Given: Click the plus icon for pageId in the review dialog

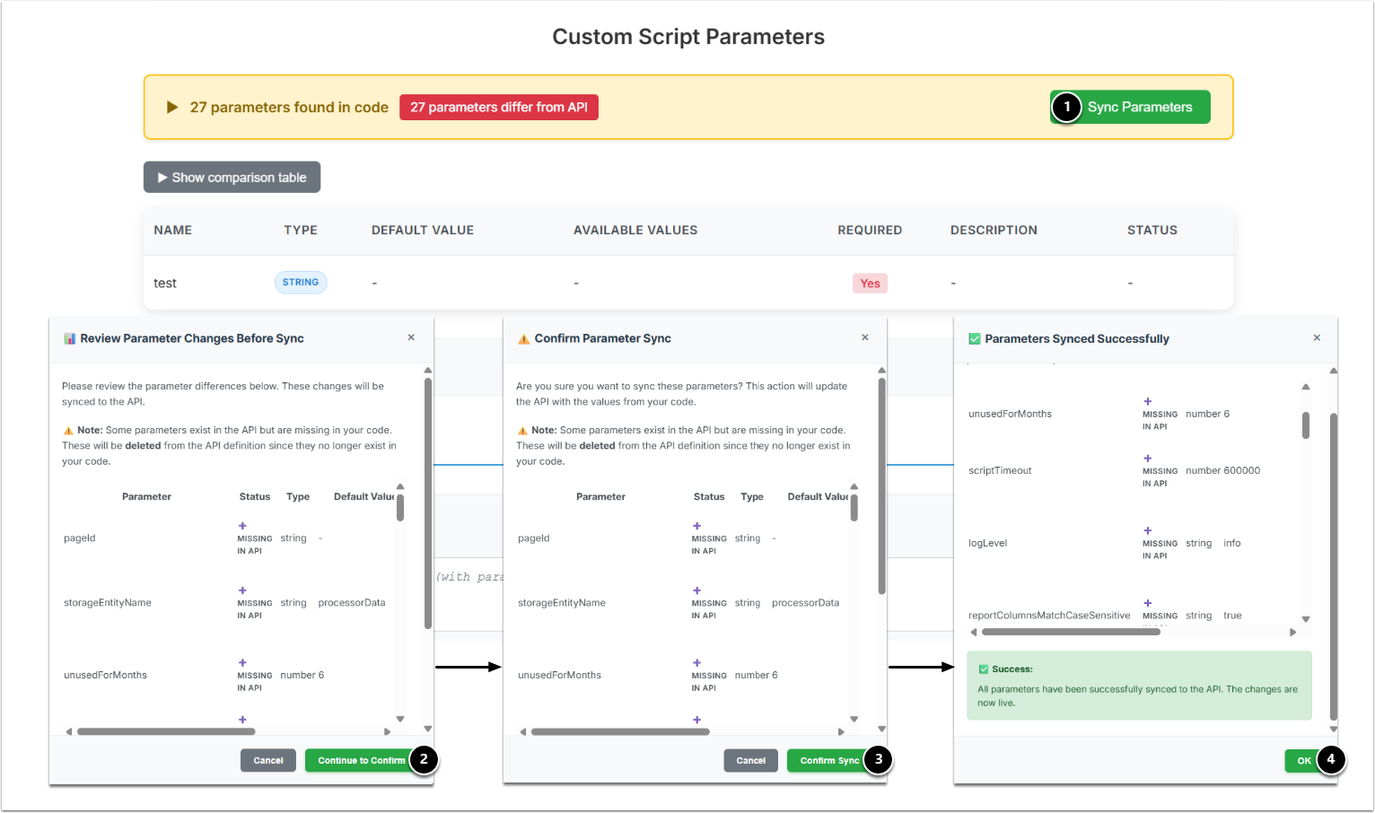Looking at the screenshot, I should pyautogui.click(x=242, y=526).
